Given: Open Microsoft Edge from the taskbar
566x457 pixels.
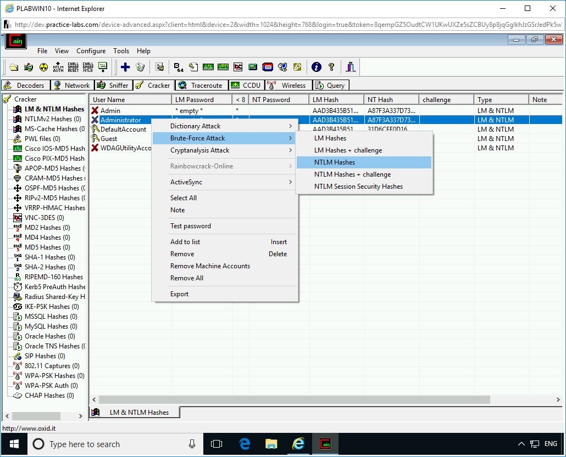Looking at the screenshot, I should [x=245, y=444].
